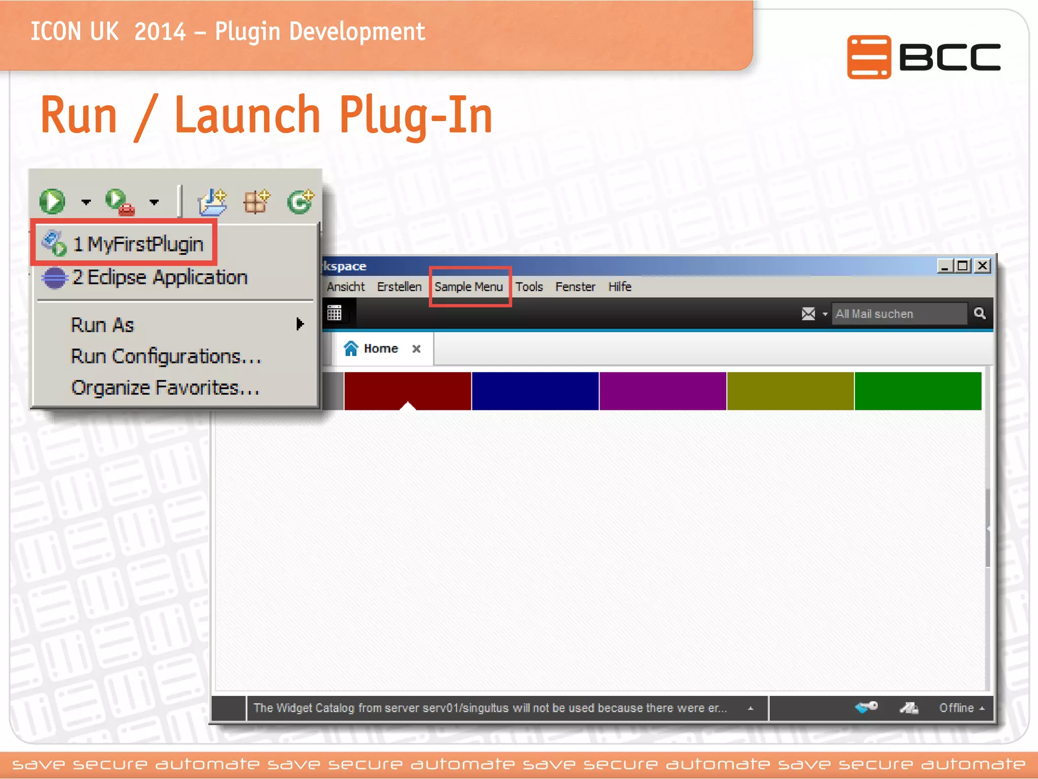Open the Erstellen menu
The height and width of the screenshot is (779, 1038).
pyautogui.click(x=399, y=287)
